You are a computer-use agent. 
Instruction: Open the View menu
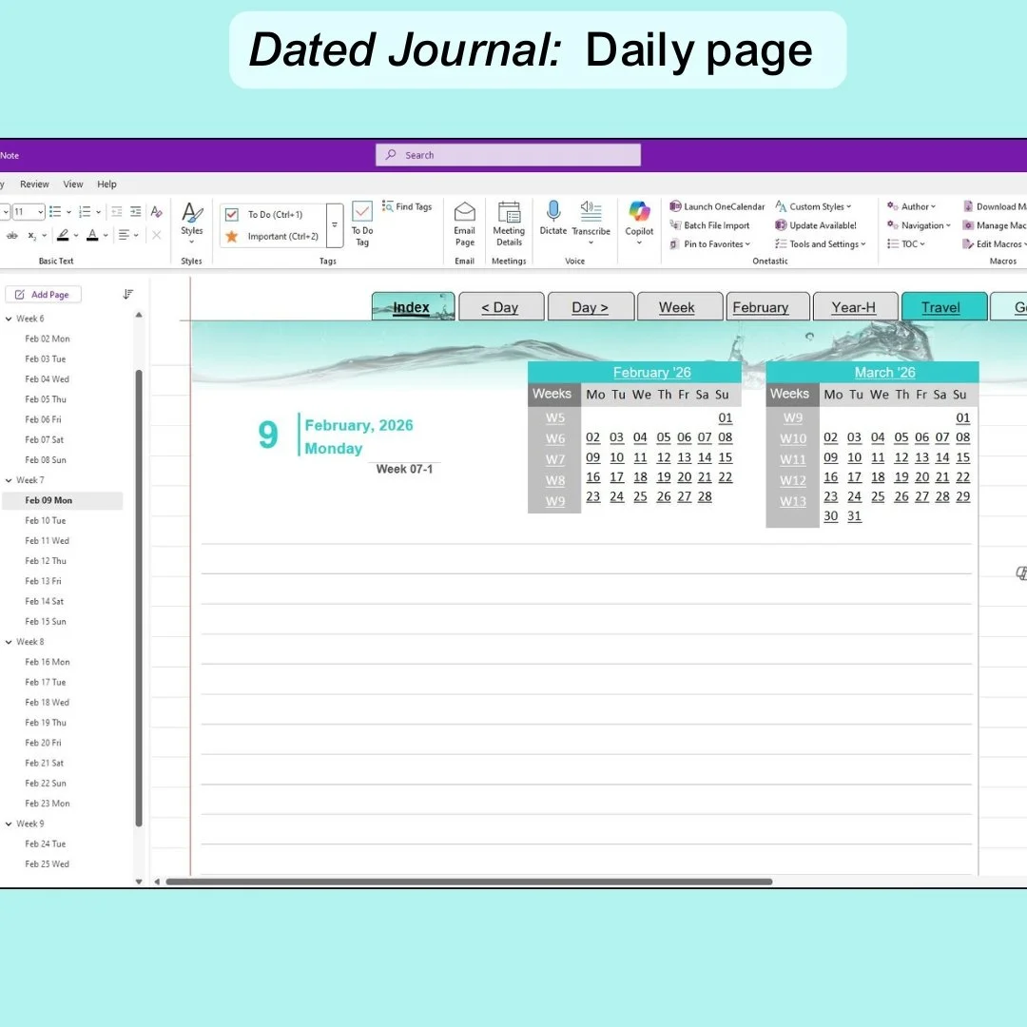pos(73,184)
